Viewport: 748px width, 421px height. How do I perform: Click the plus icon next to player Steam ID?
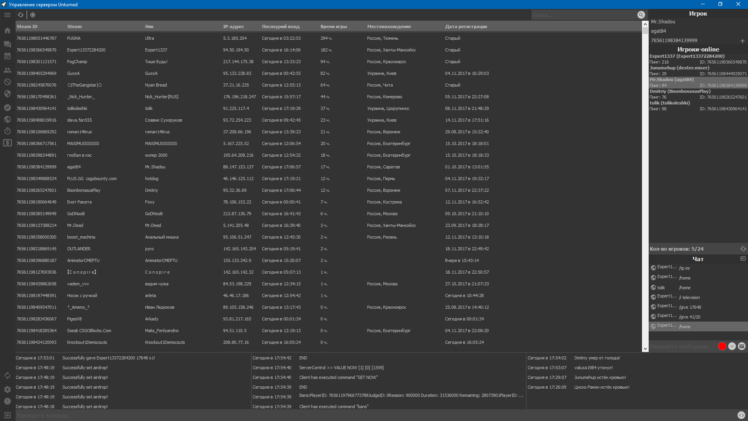(x=742, y=41)
